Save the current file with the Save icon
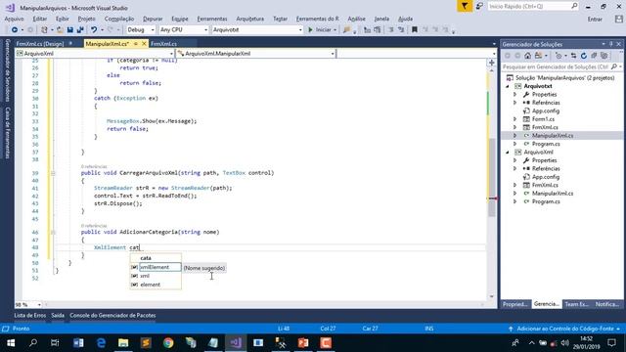 [x=70, y=30]
